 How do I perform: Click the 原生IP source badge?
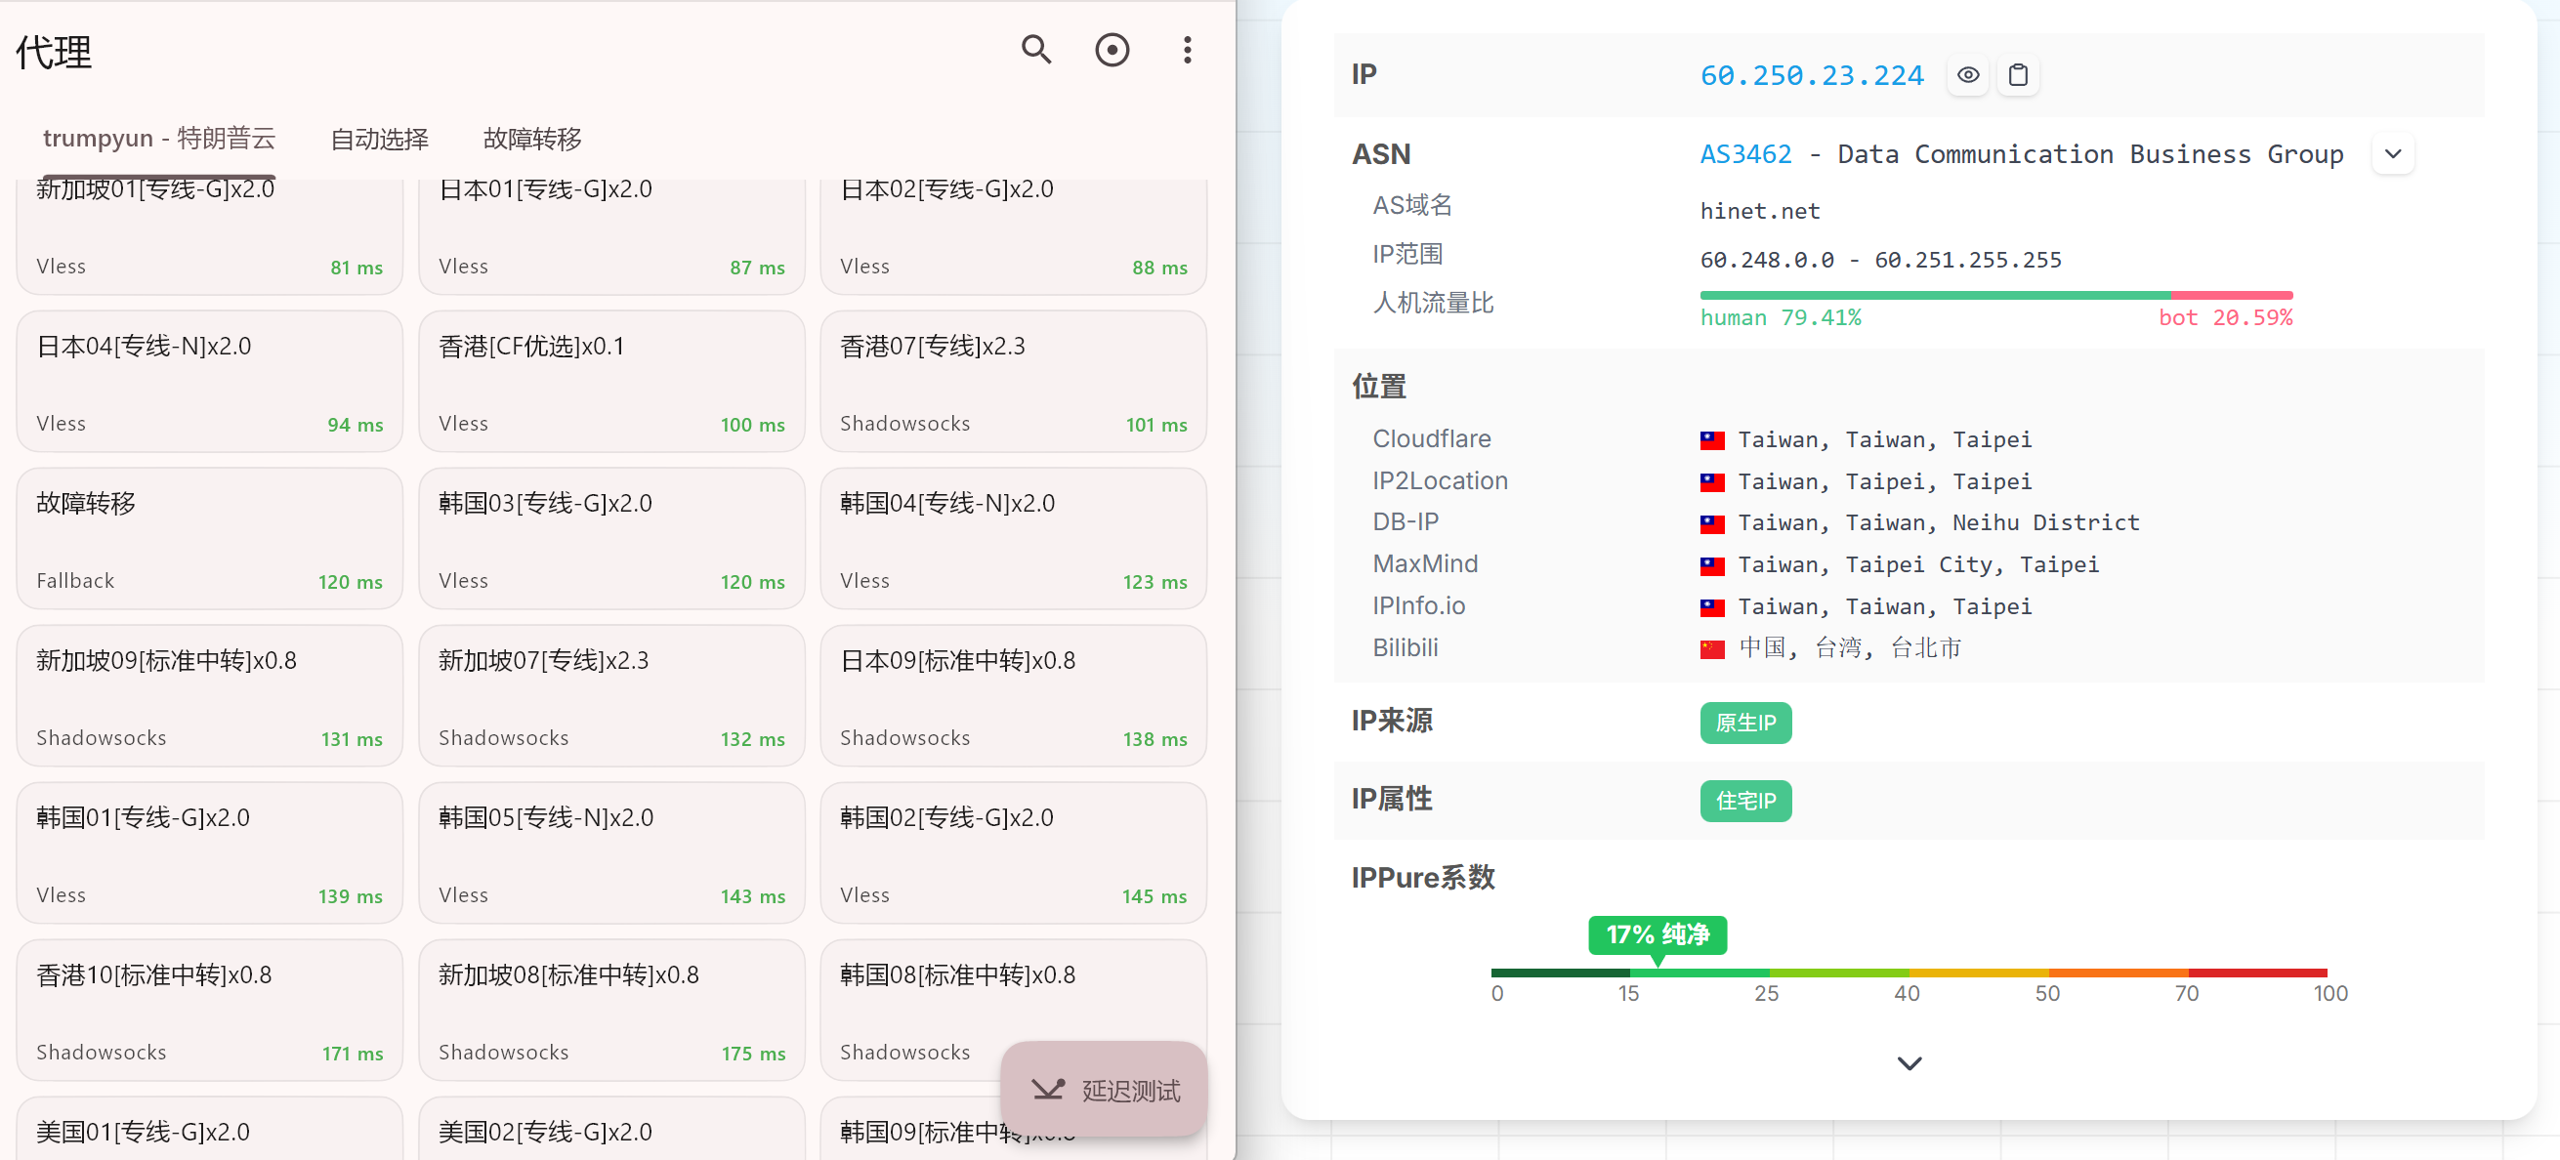(1745, 723)
